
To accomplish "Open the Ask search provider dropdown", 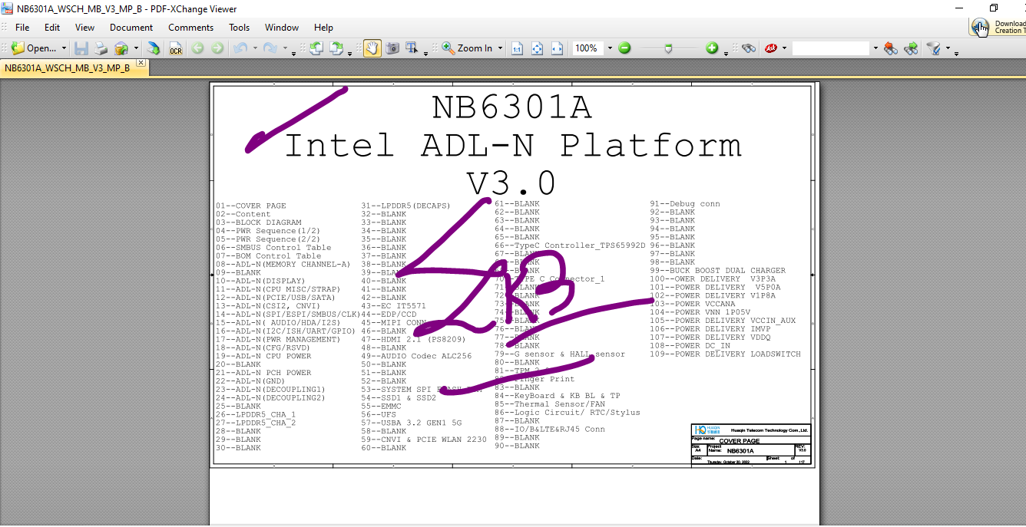I will [784, 48].
